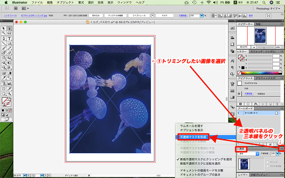Select the Pen tool
This screenshot has height=178, width=285.
tap(3, 38)
